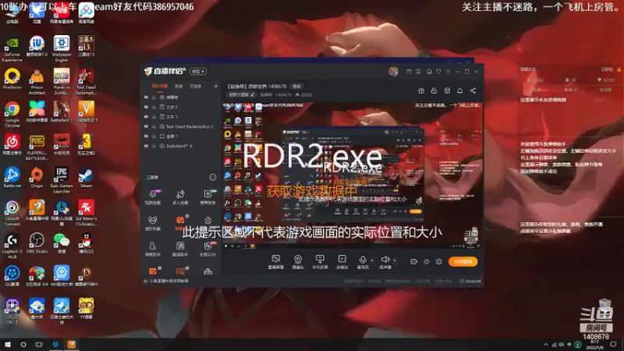624x351 pixels.
Task: Add a phone casting source from bottom toolbar
Action: tap(320, 262)
